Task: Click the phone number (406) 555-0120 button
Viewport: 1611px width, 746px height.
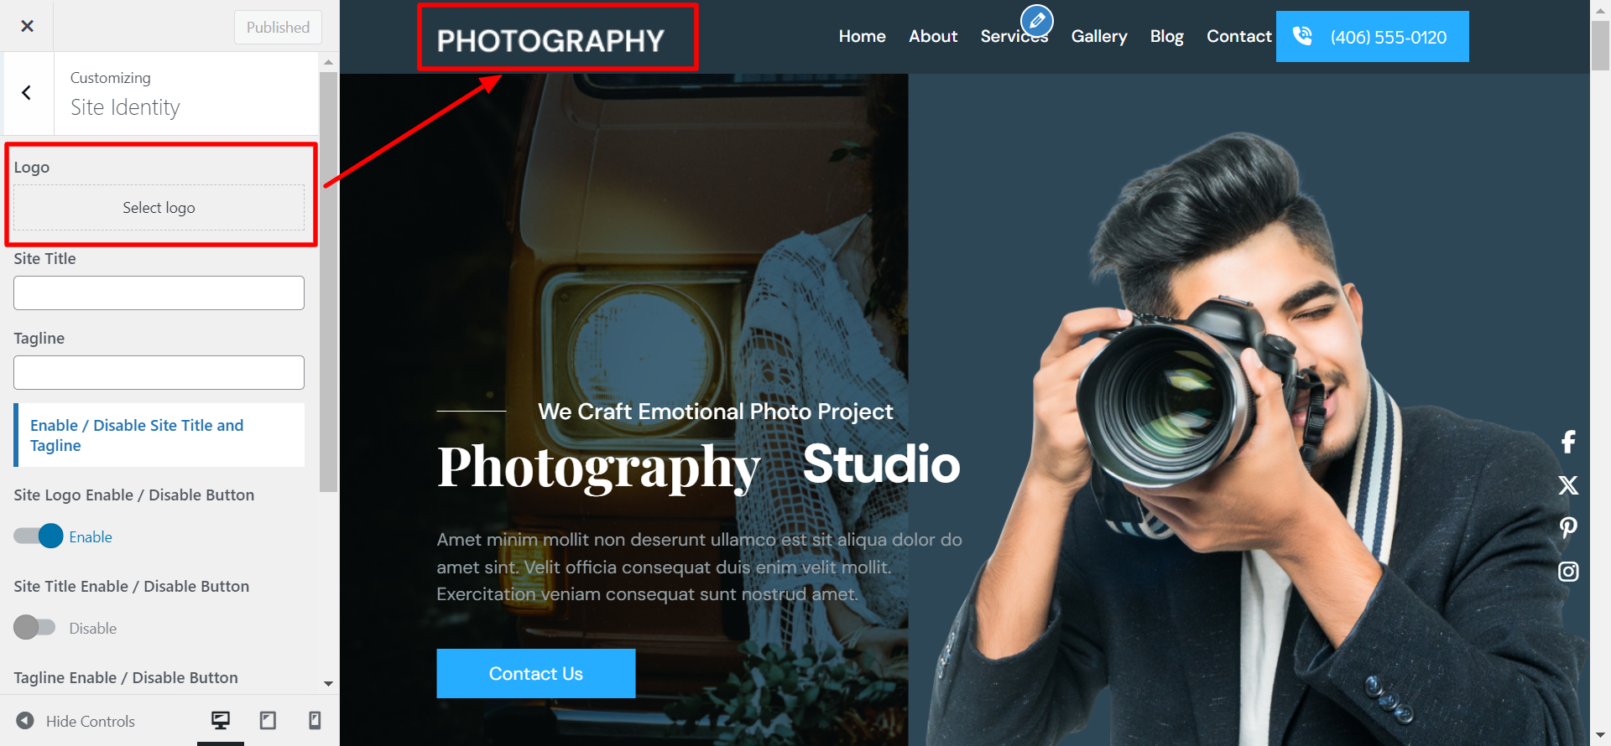Action: tap(1372, 37)
